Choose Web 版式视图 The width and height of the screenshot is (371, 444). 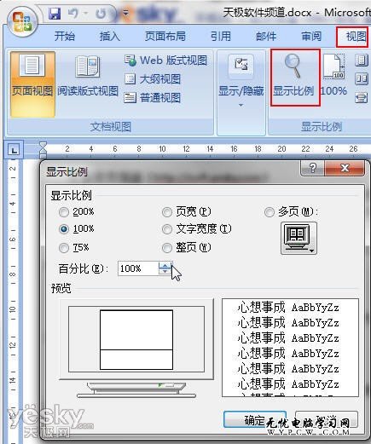165,61
